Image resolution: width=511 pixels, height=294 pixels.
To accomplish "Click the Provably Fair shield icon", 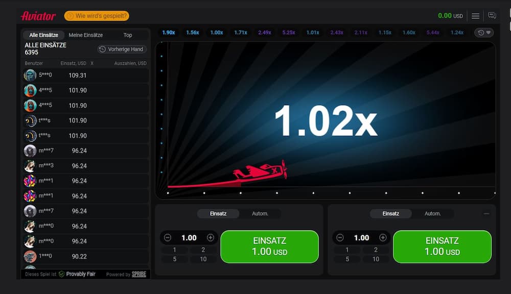I will coord(61,274).
